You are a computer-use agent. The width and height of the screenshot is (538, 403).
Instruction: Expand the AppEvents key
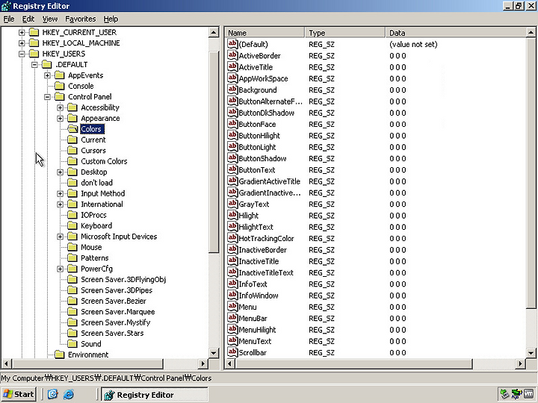[47, 75]
